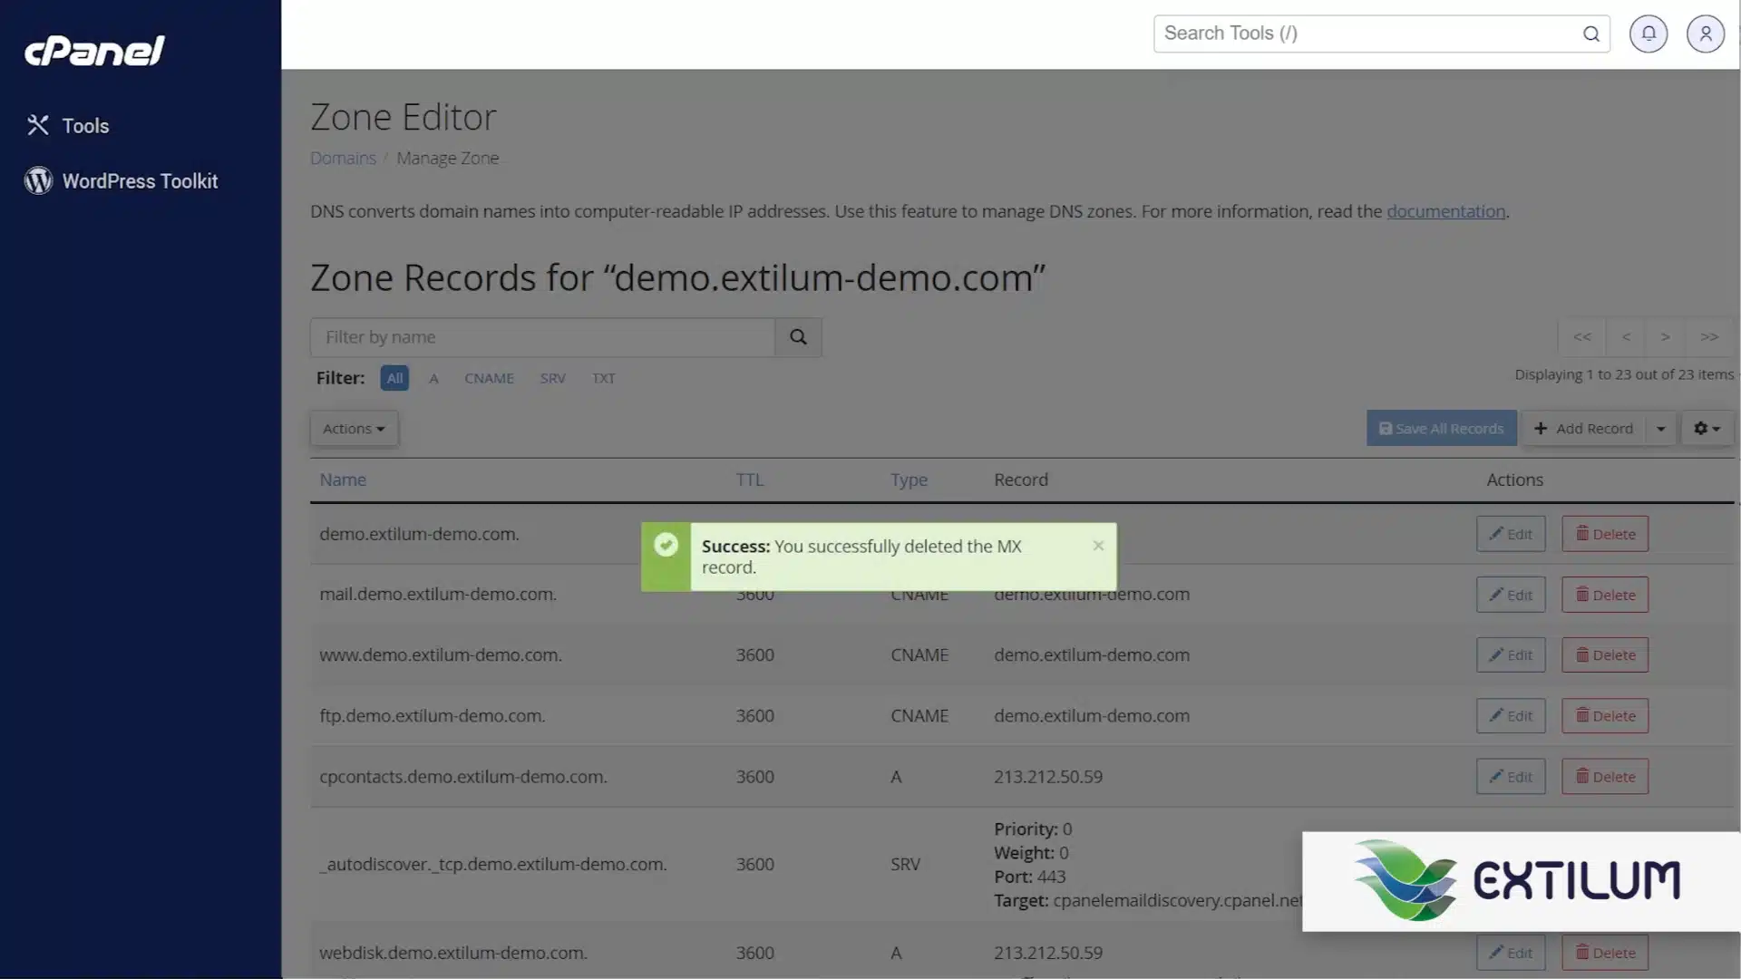
Task: Click the Filter by name field
Action: 542,337
